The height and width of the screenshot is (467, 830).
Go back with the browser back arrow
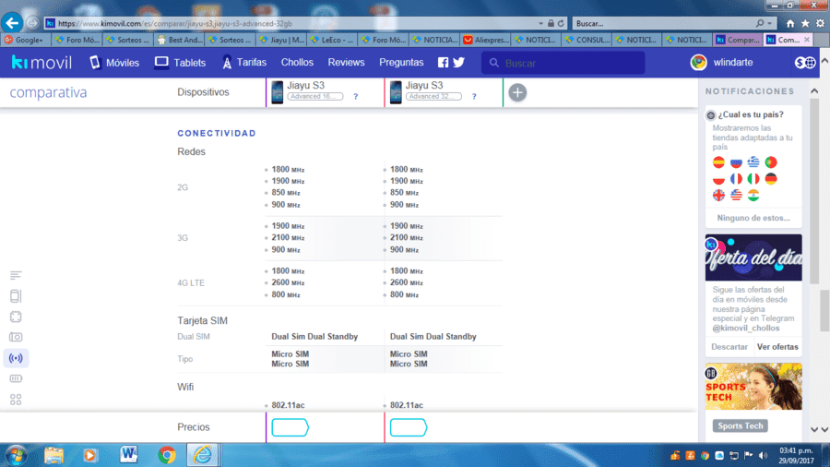(12, 23)
